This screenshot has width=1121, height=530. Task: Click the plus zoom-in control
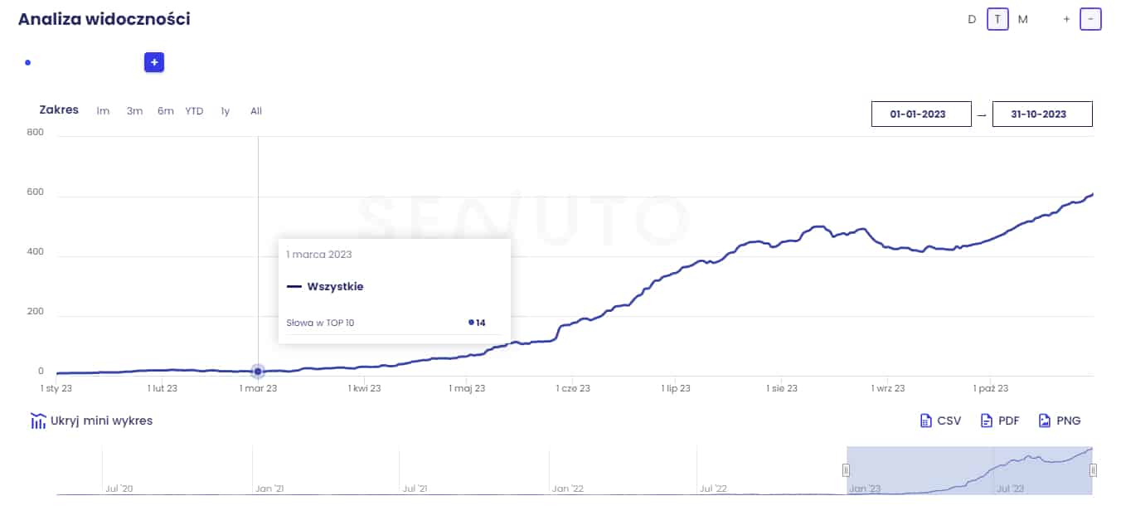point(1066,19)
